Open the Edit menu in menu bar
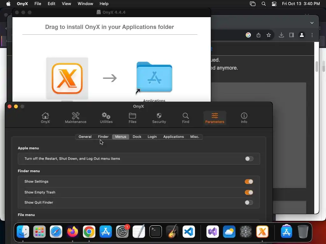 51,4
